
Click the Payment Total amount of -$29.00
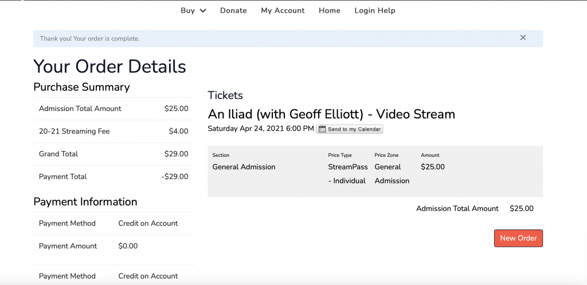point(175,177)
